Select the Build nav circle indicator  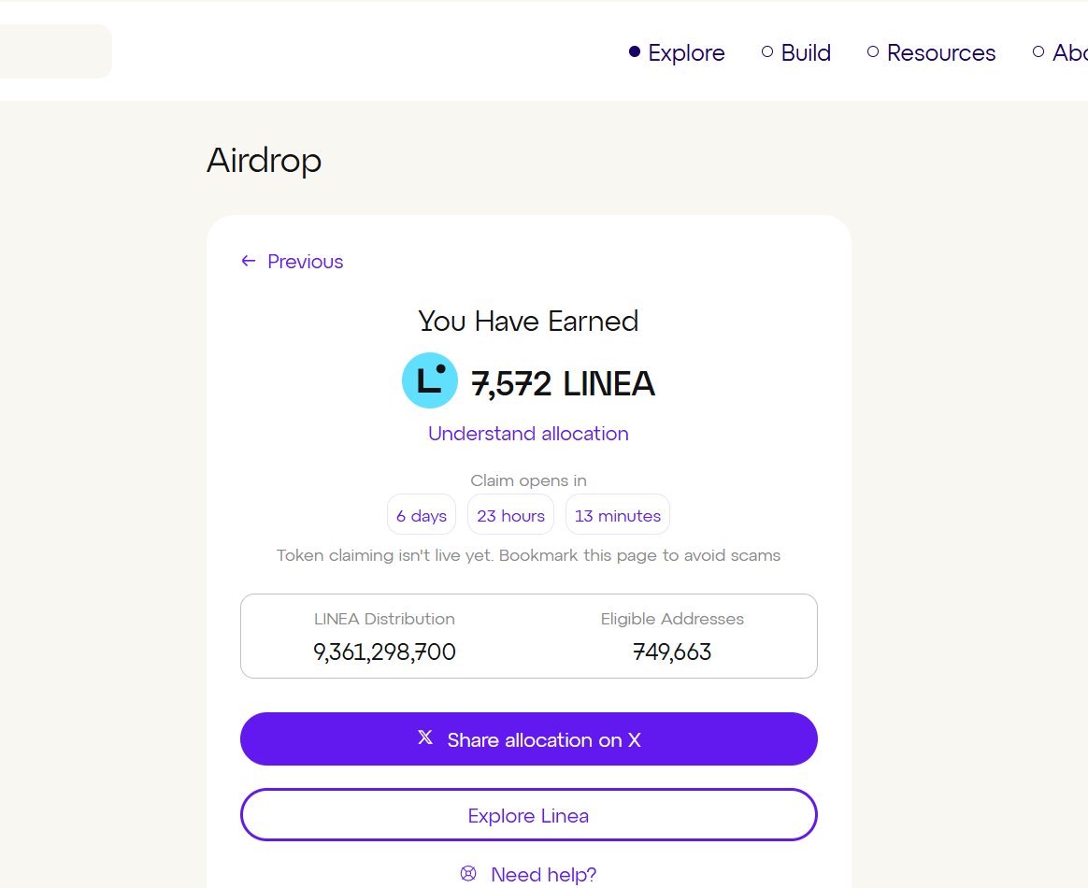(x=767, y=51)
